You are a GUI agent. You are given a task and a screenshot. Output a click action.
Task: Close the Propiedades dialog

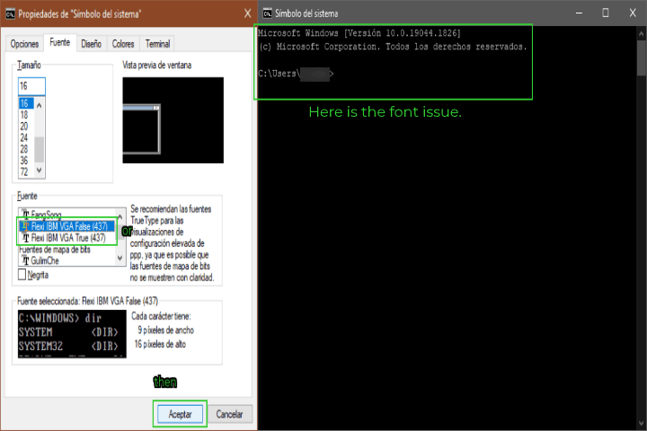click(248, 13)
